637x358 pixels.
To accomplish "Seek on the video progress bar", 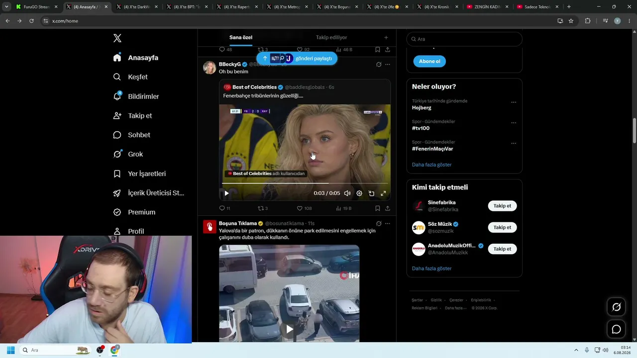I will [305, 183].
